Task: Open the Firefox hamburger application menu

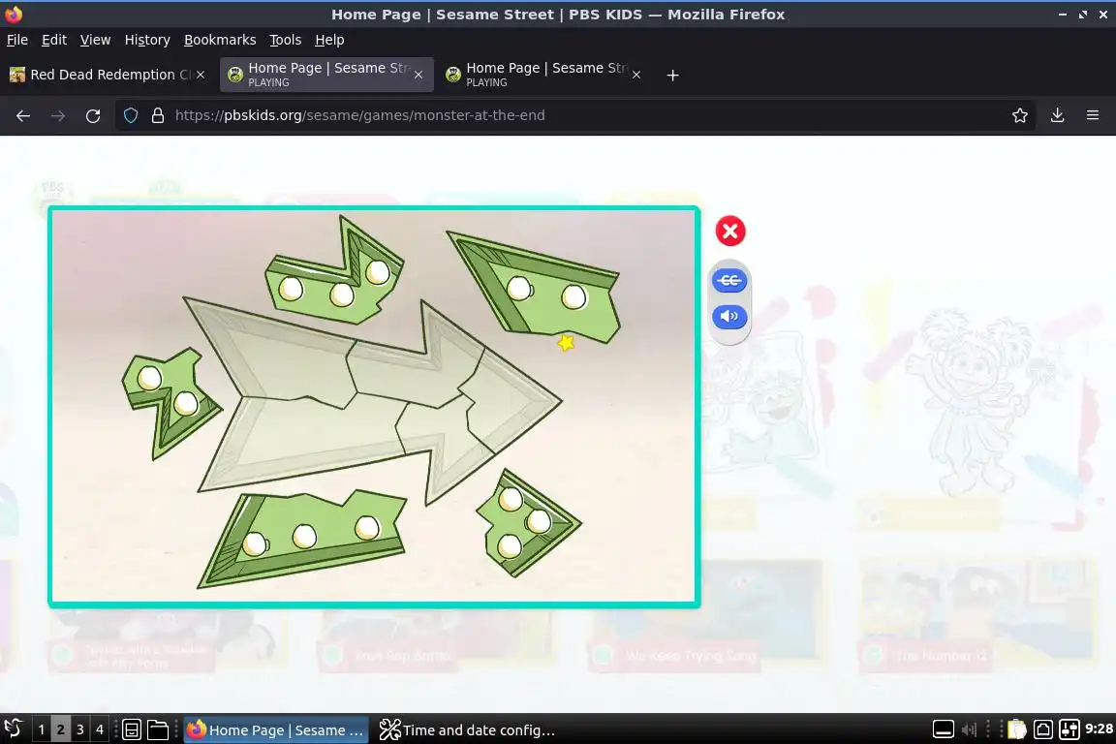Action: coord(1093,115)
